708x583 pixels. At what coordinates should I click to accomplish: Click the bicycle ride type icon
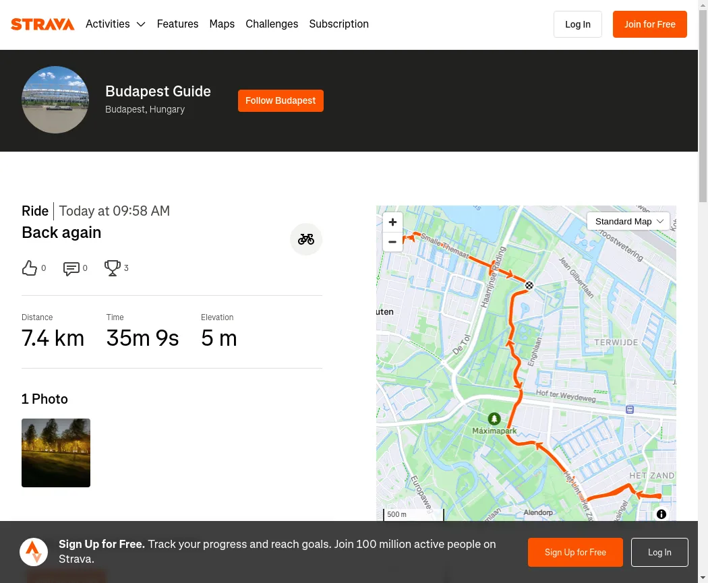click(305, 239)
